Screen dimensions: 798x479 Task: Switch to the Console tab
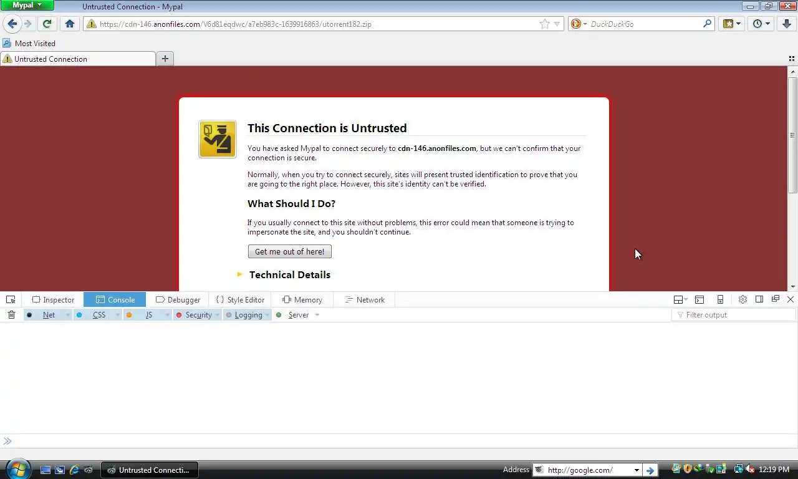(115, 299)
